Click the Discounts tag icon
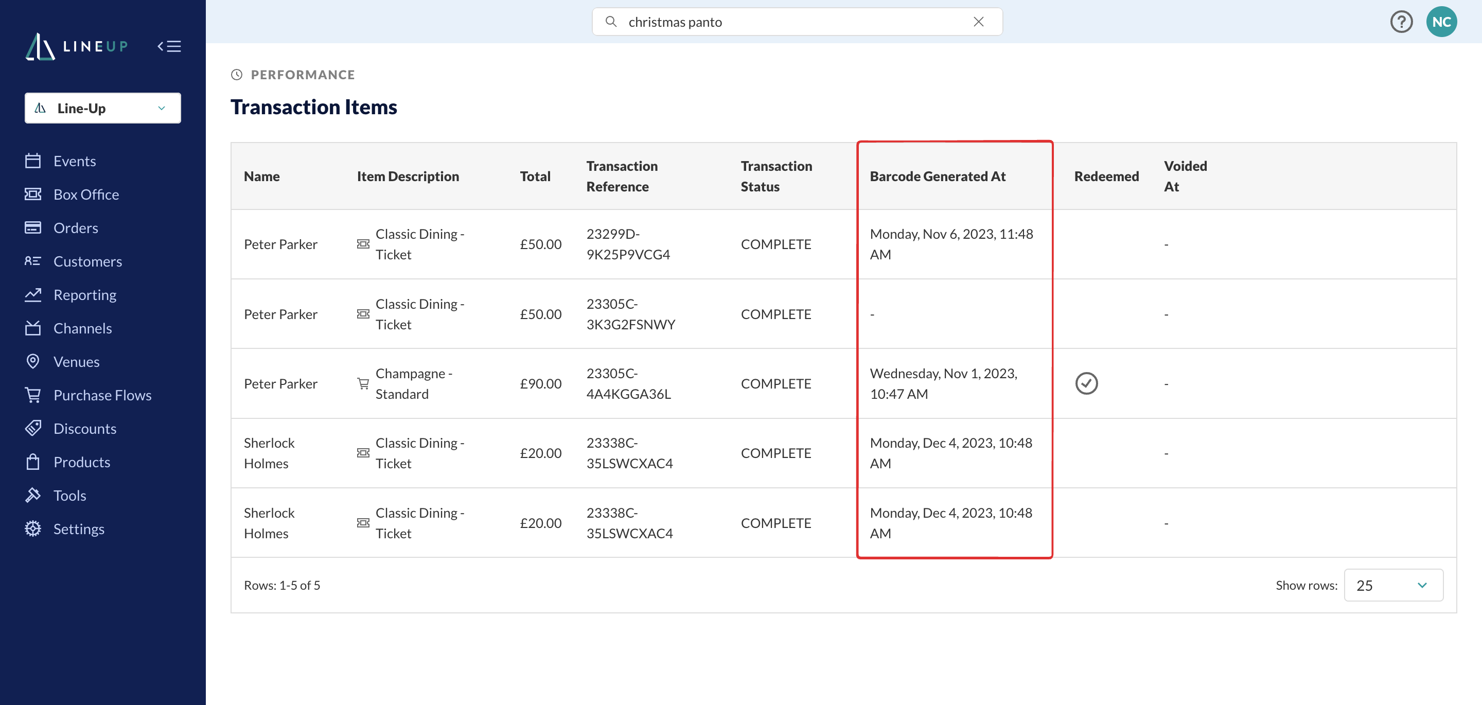This screenshot has width=1482, height=705. [33, 428]
